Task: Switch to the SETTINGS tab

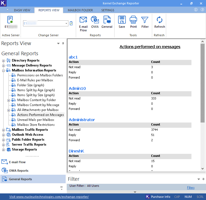Action: [108, 10]
